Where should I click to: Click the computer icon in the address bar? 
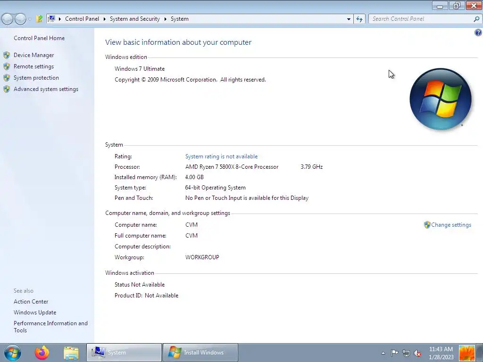click(x=52, y=19)
